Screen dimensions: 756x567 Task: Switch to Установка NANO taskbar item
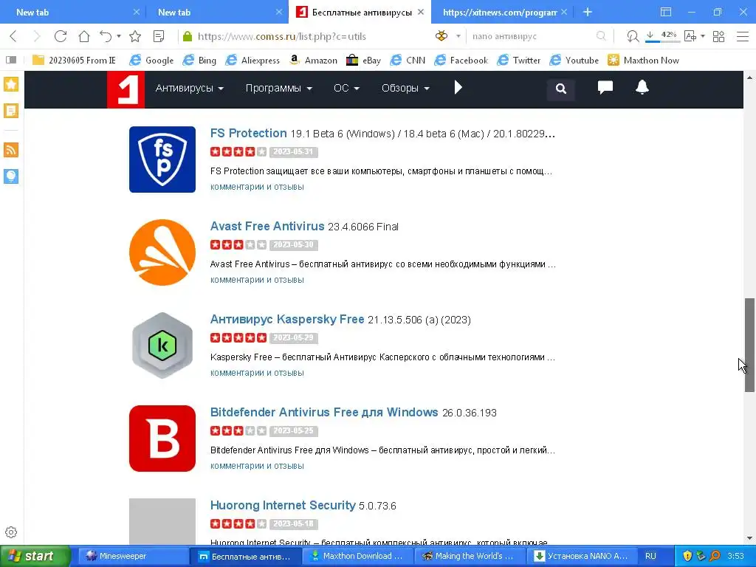(x=582, y=556)
